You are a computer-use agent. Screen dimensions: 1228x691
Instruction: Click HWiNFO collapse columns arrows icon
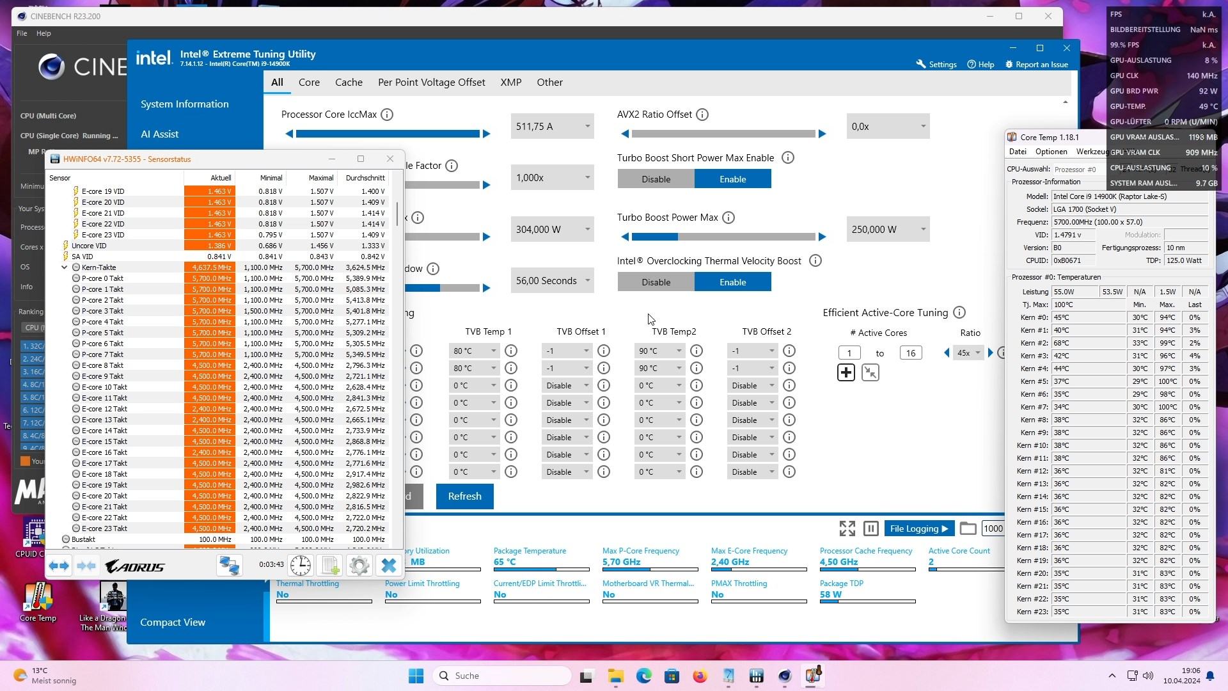pos(86,566)
